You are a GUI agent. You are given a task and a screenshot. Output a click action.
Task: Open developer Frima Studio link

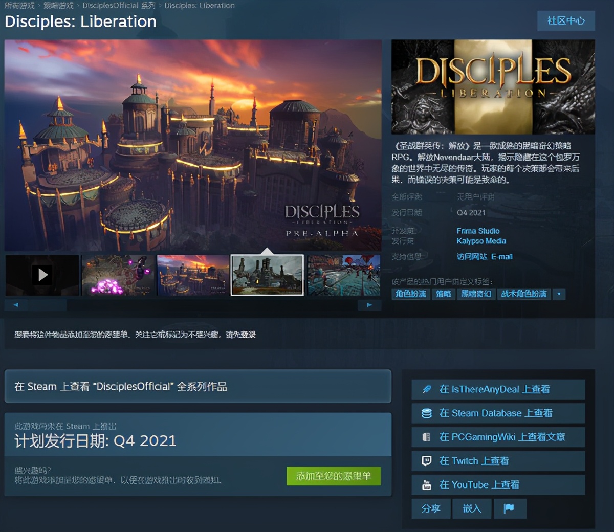point(478,231)
